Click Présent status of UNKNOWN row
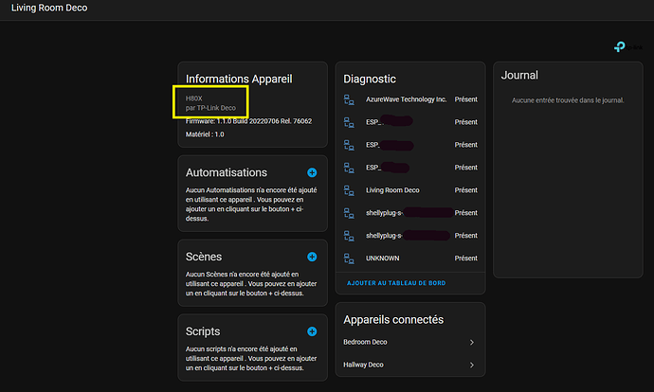Viewport: 654px width, 392px height. point(466,258)
